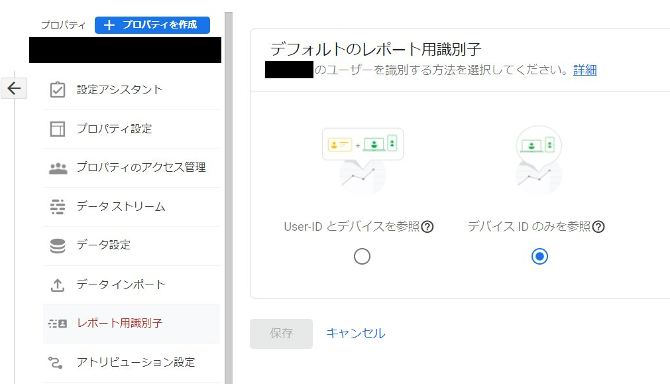The image size is (670, 384).
Task: Open the redacted property selector under プロパティ
Action: 125,50
